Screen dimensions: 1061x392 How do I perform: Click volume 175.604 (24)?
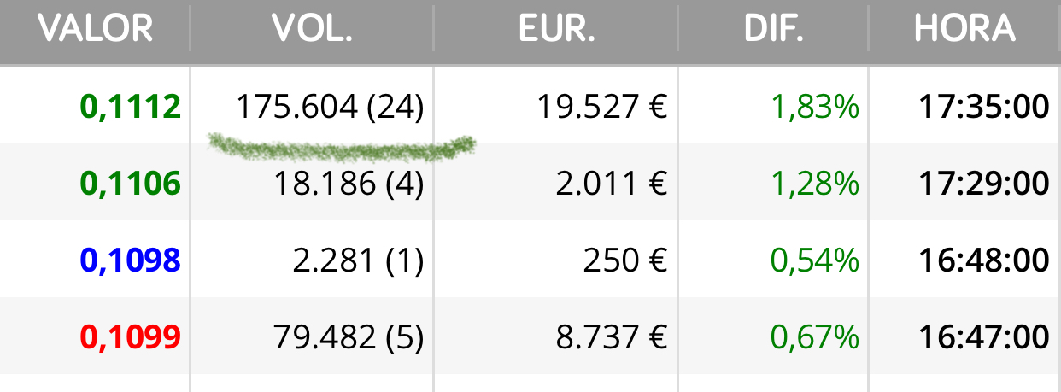(x=330, y=107)
